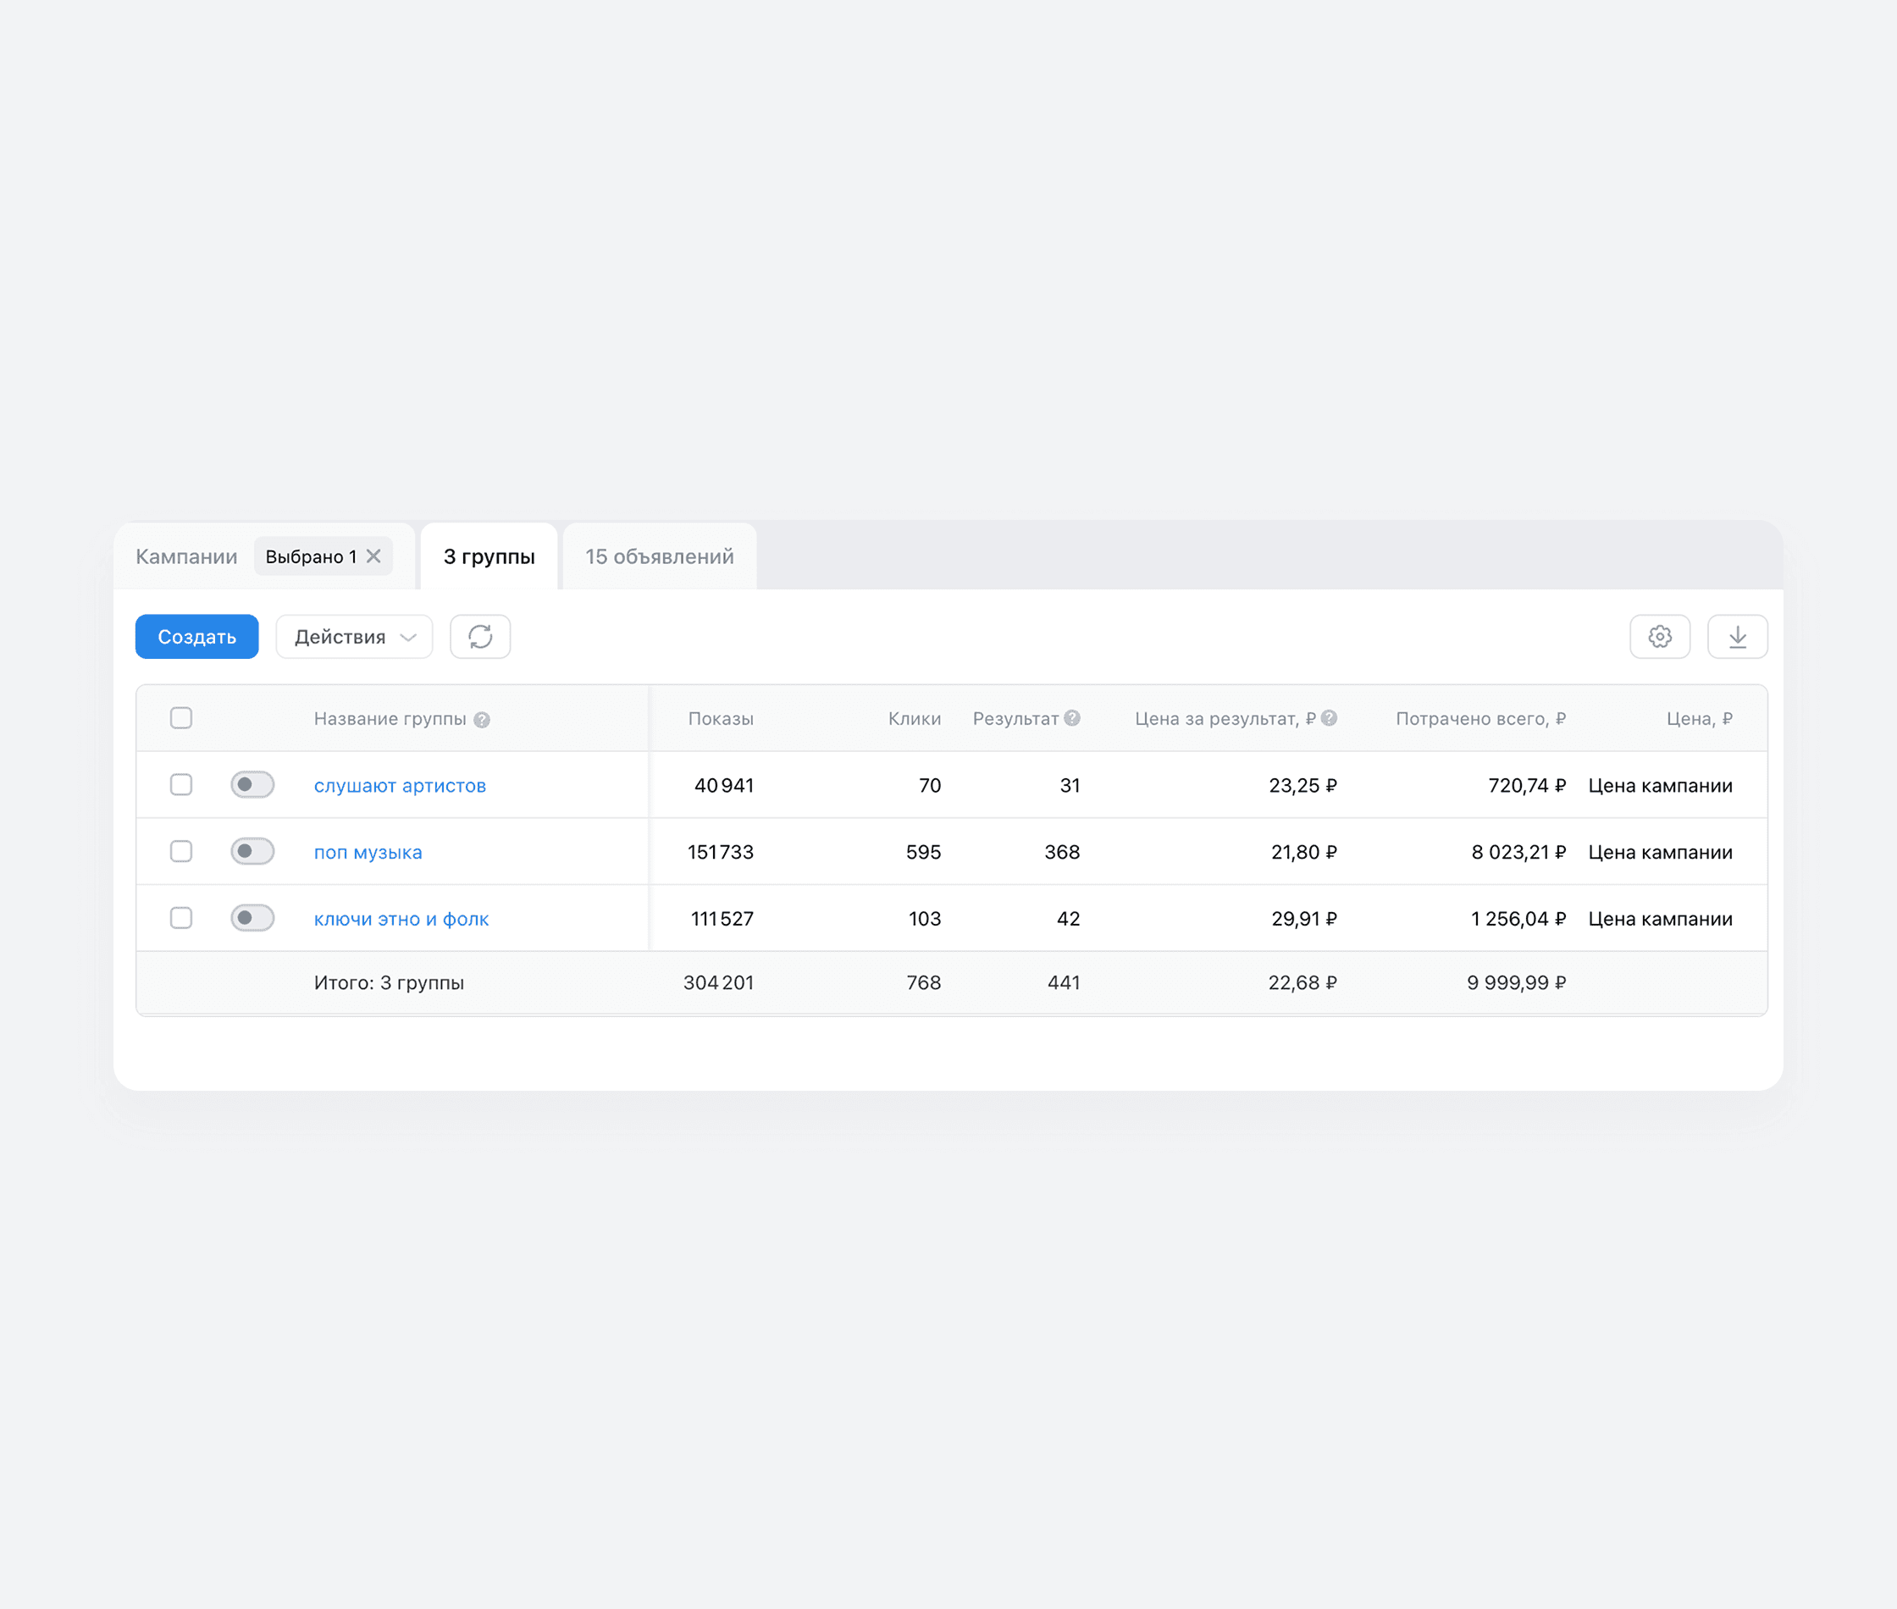This screenshot has height=1609, width=1897.
Task: Remove the 'Выбрано 1' selection with X
Action: [374, 556]
